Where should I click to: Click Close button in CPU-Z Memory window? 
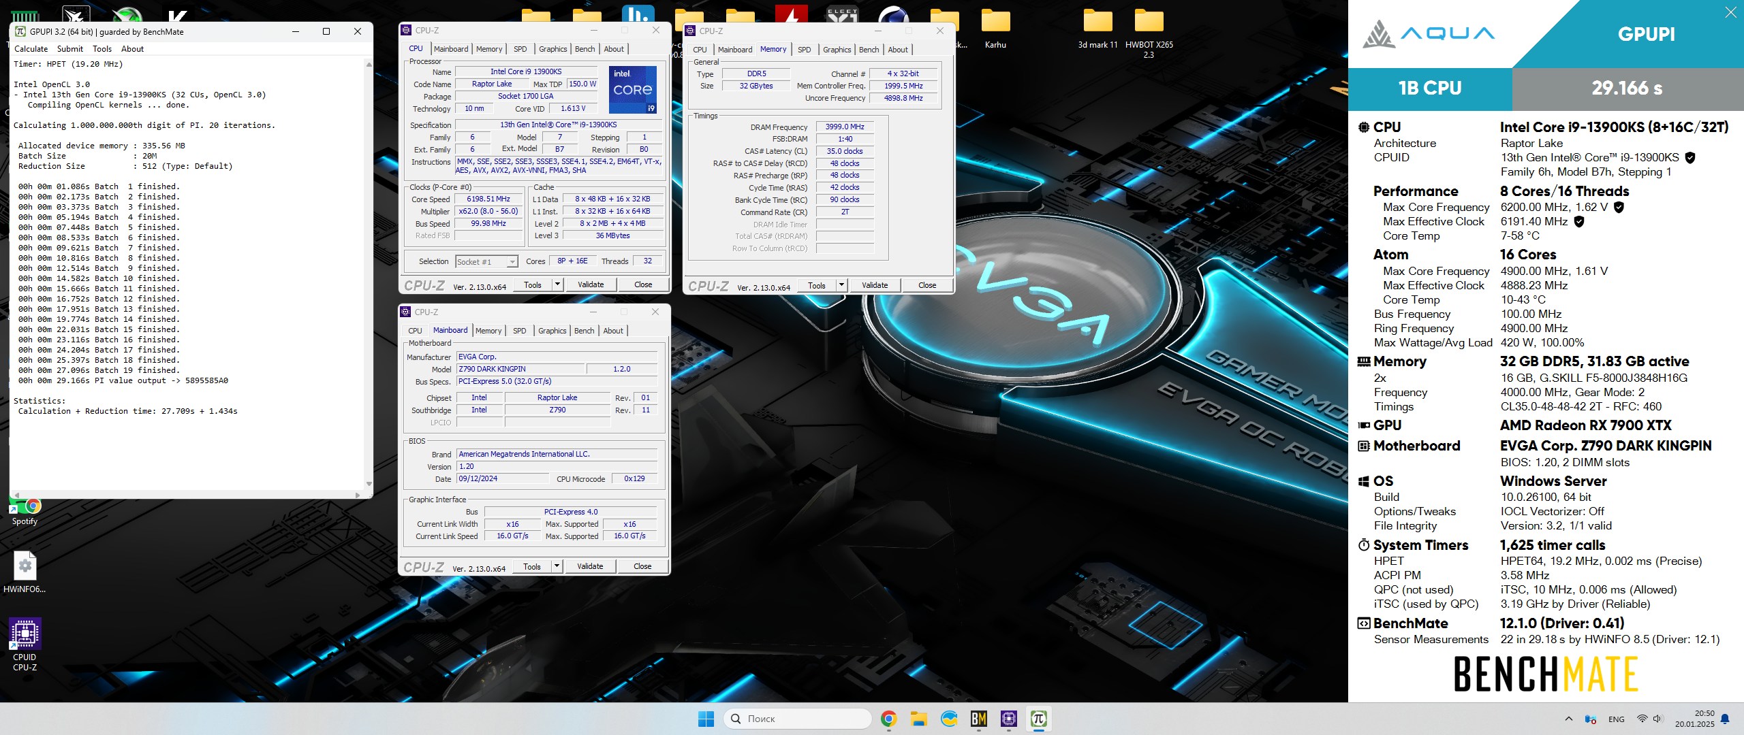927,285
